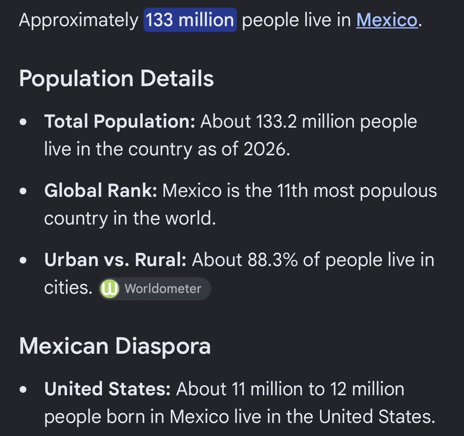Click the Worldometer source chip
The width and height of the screenshot is (464, 436).
click(155, 288)
